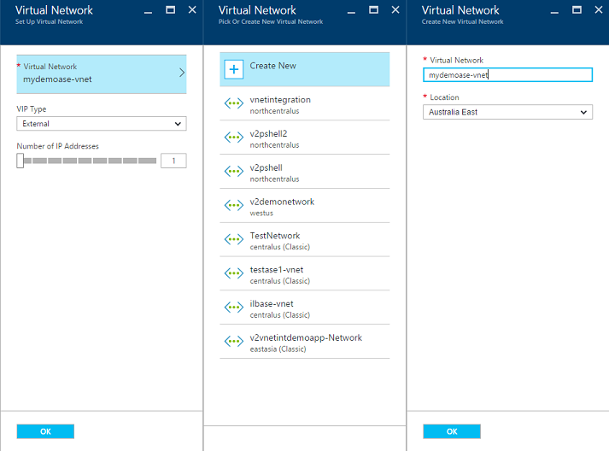Click the vnetintegration network icon
This screenshot has width=609, height=451.
click(233, 103)
